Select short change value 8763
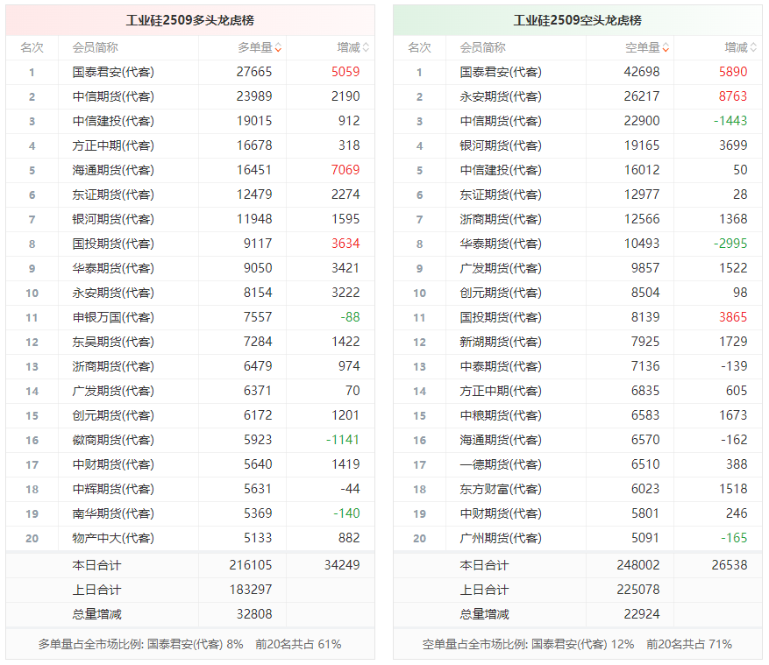Screen dimensions: 769x665 tap(733, 96)
